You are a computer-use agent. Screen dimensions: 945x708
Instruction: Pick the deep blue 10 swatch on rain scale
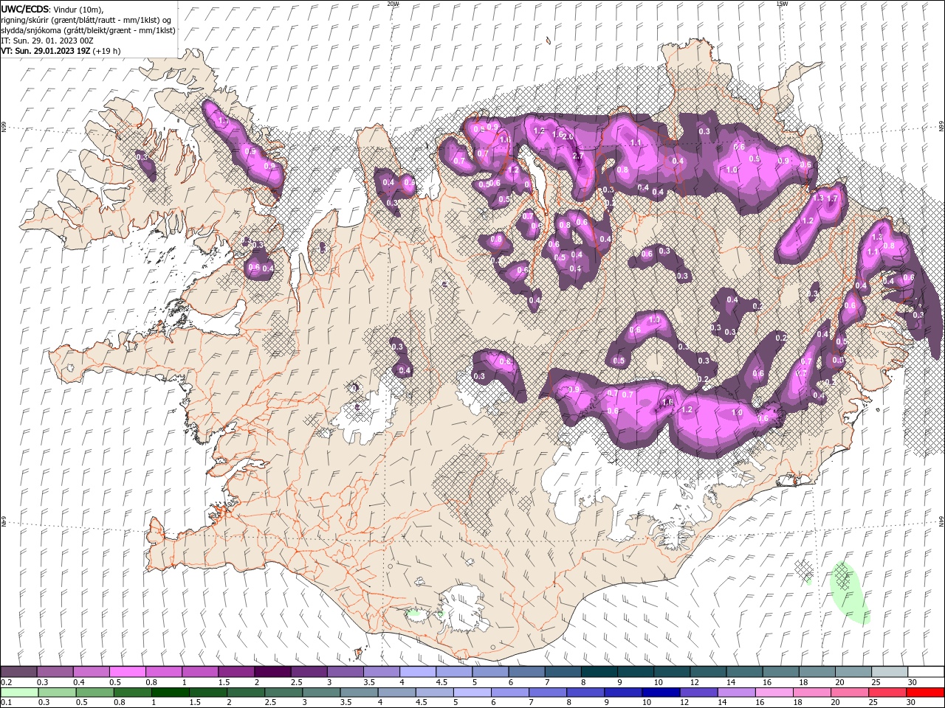click(661, 693)
